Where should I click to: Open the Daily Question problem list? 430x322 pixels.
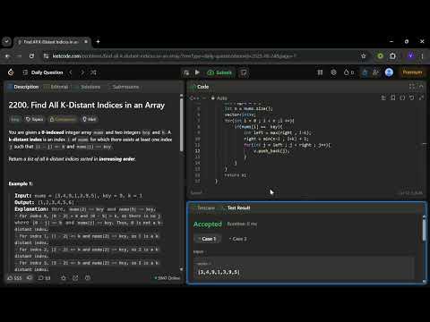point(44,72)
